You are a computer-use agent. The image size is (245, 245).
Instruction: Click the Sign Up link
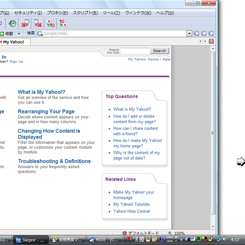coord(16,61)
